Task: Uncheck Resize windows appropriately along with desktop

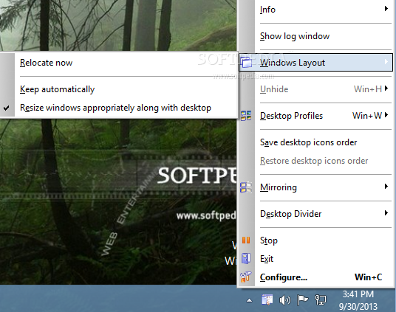Action: [x=119, y=108]
